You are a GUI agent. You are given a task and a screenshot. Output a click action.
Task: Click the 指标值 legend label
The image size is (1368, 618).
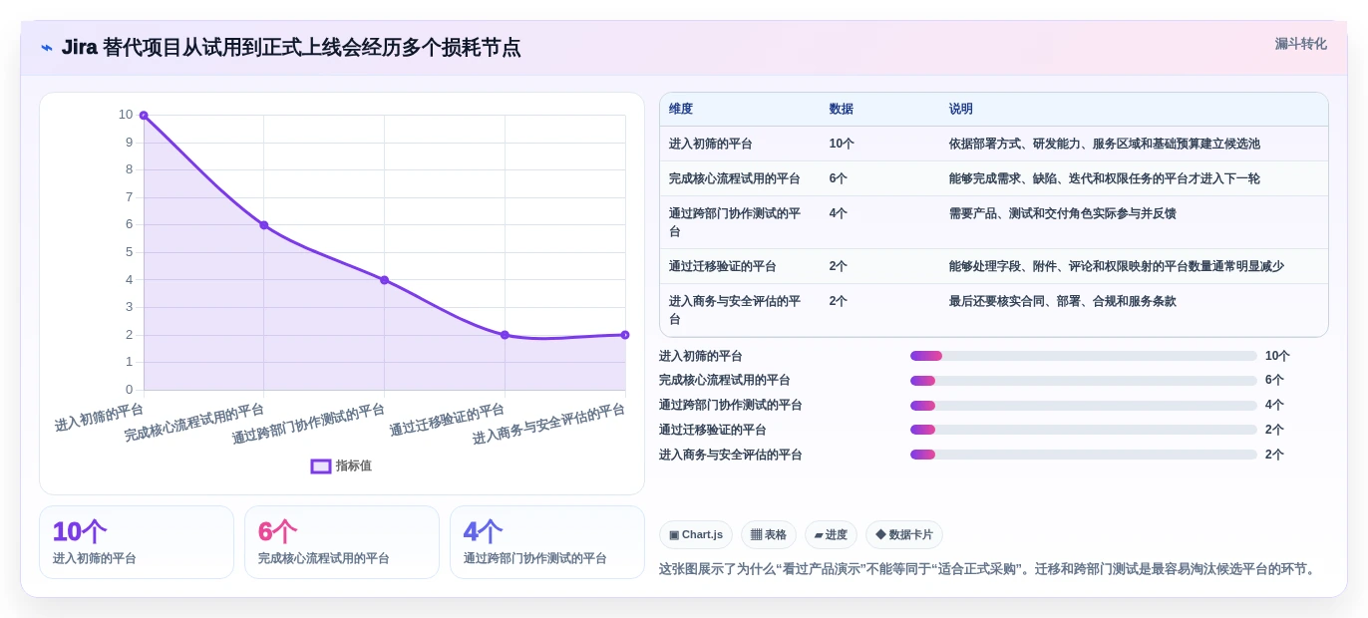tap(354, 466)
